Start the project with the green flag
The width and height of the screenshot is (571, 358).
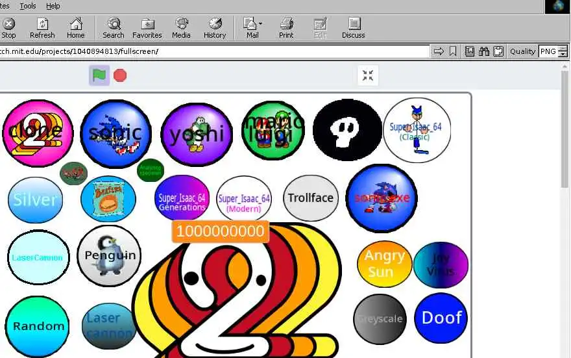pos(99,75)
